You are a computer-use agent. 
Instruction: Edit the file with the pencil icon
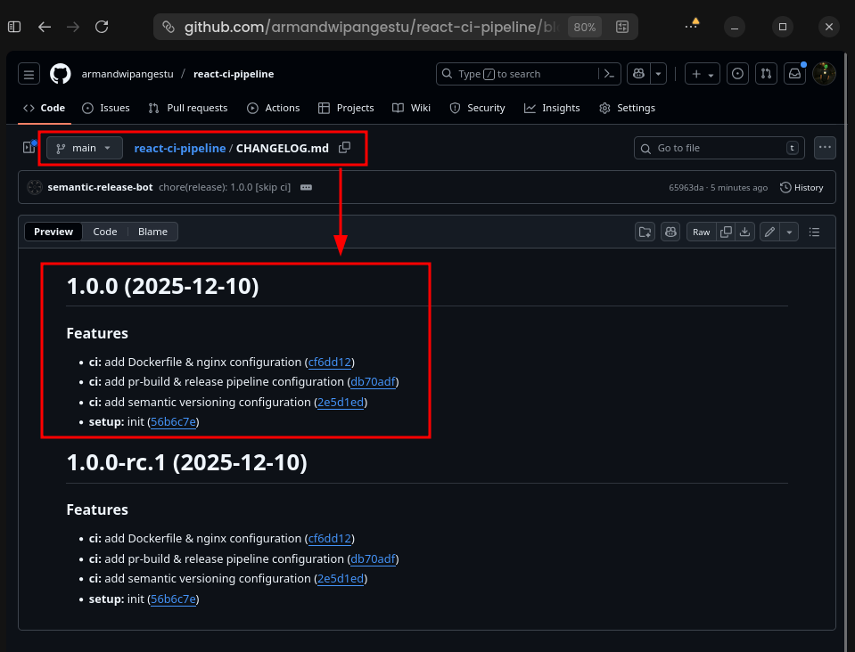(768, 232)
